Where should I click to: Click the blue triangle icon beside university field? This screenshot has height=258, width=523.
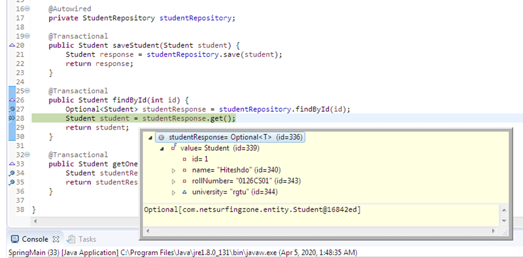185,192
